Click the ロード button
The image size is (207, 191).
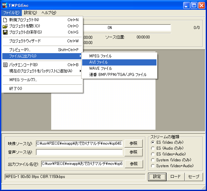(x=175, y=177)
